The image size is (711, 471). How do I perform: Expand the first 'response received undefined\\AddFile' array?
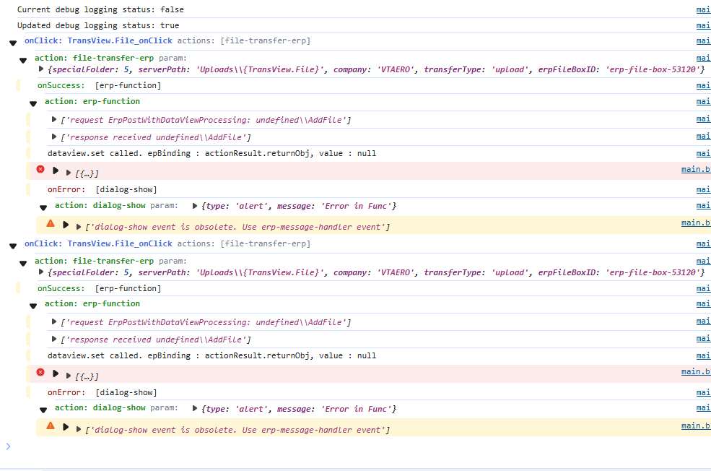coord(54,137)
